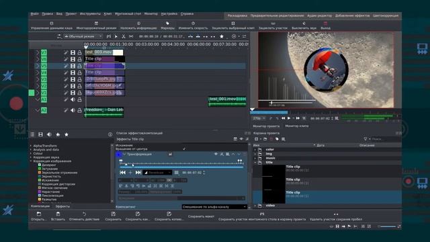This screenshot has width=430, height=242.
Task: Expand the Colour effects category
Action: (x=31, y=153)
